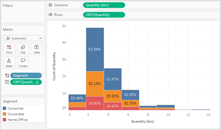Select the 30.15% Corporate bar segment
The height and width of the screenshot is (130, 221).
click(95, 84)
